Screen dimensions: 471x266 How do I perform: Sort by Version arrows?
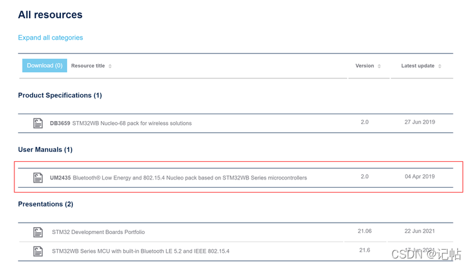click(379, 66)
